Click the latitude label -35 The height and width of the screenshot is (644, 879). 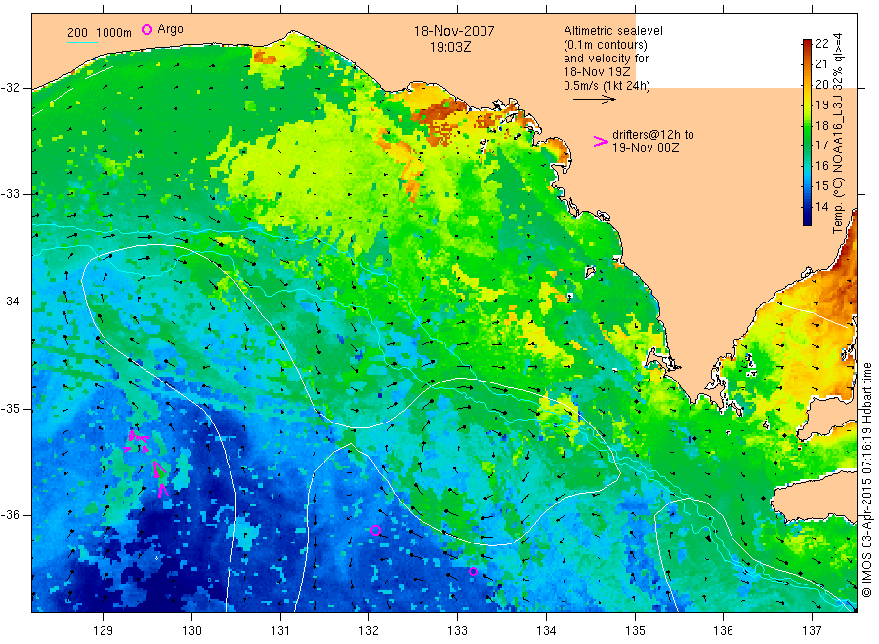[10, 408]
